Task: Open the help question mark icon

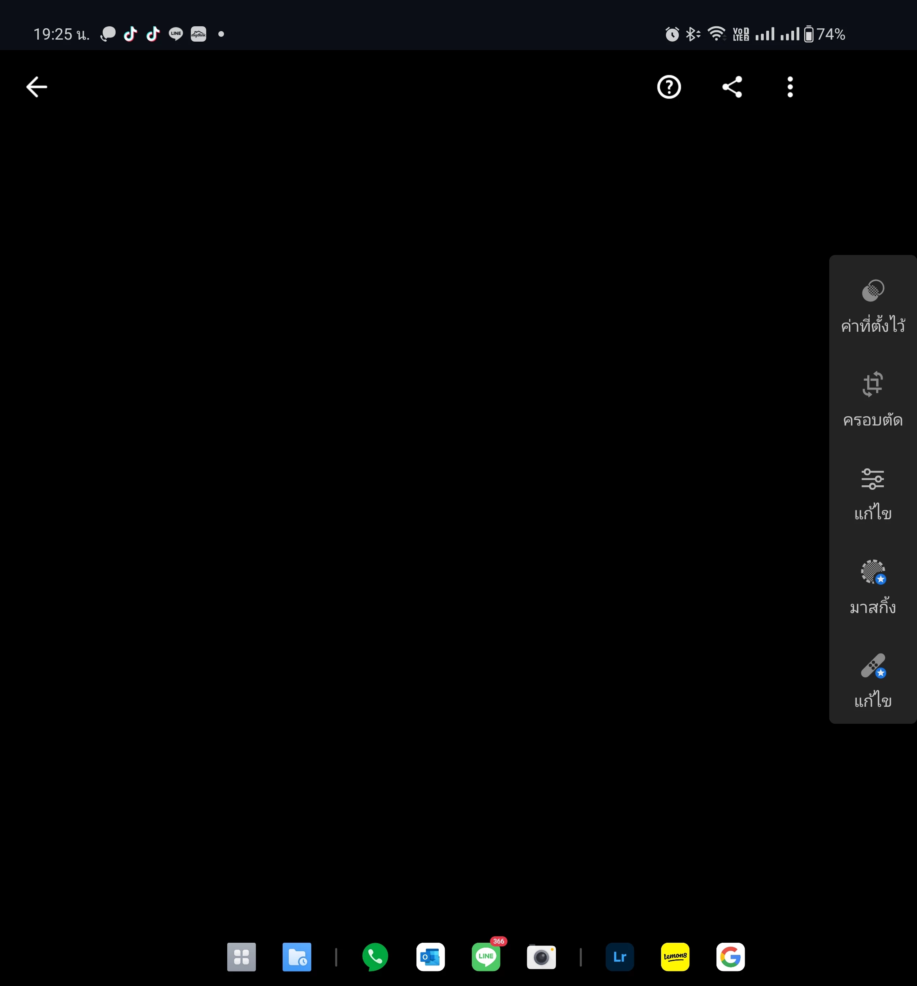Action: click(x=668, y=87)
